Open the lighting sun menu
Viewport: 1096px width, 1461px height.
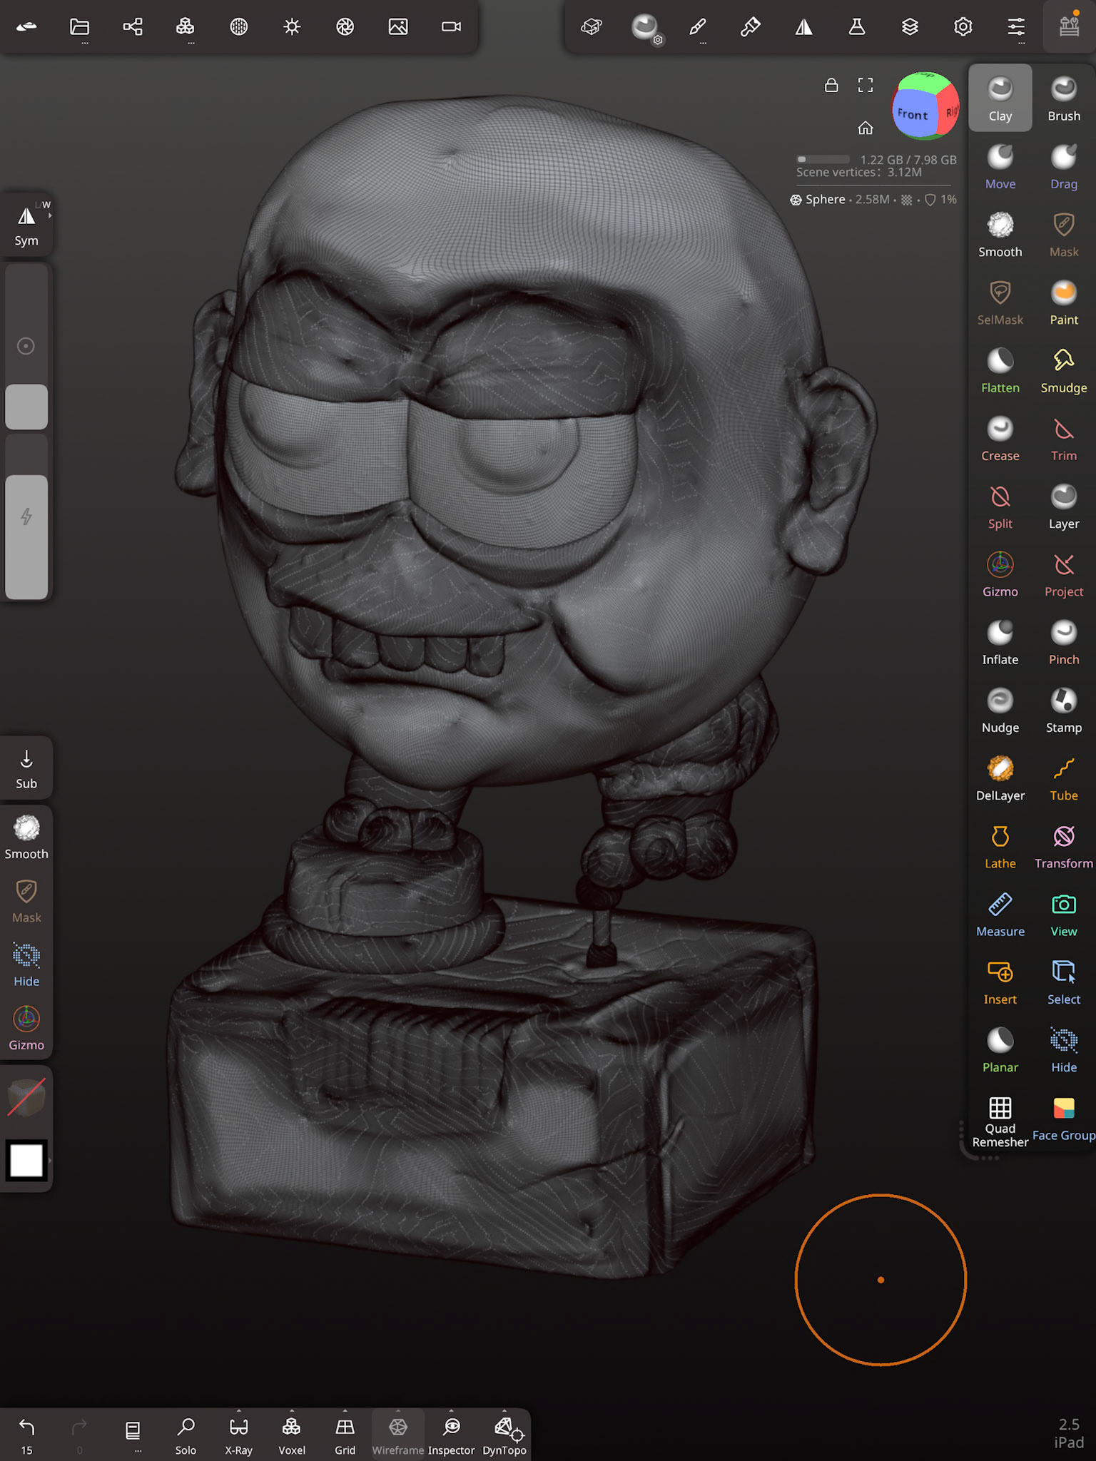(x=292, y=27)
